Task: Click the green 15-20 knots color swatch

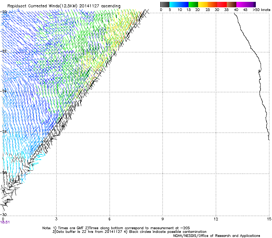Action: coord(193,4)
